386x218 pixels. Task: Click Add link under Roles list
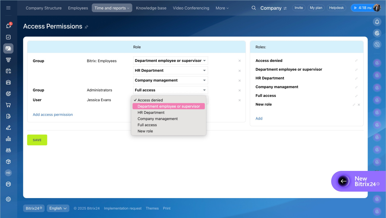point(259,119)
